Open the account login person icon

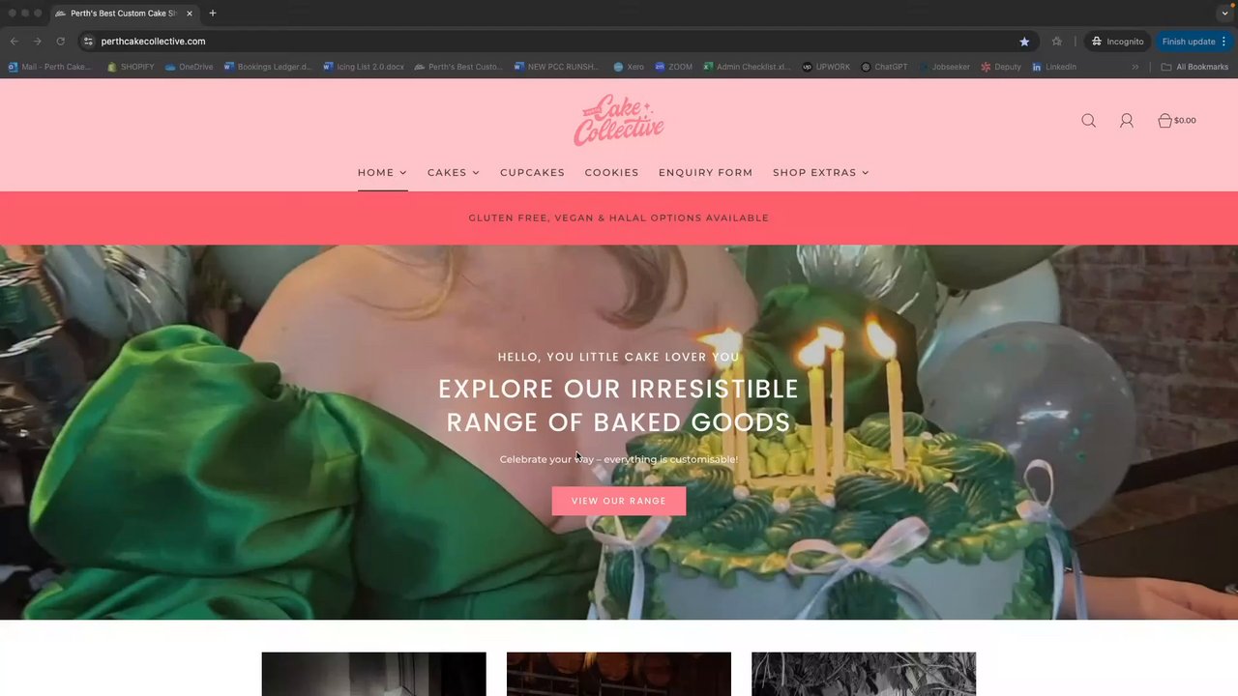(1126, 121)
